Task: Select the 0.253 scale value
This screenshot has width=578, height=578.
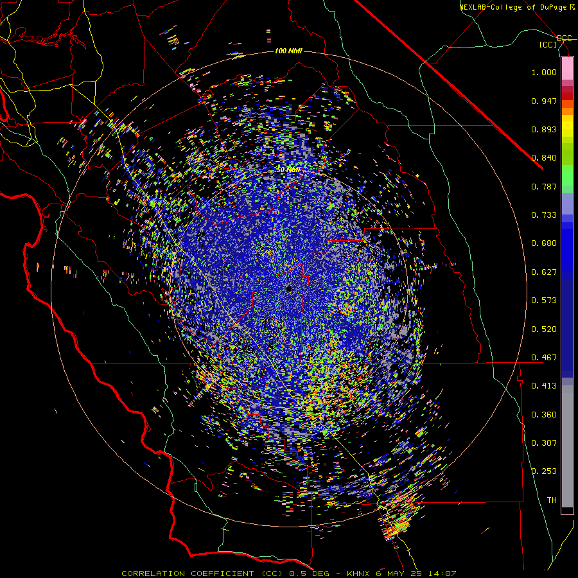Action: pos(544,471)
